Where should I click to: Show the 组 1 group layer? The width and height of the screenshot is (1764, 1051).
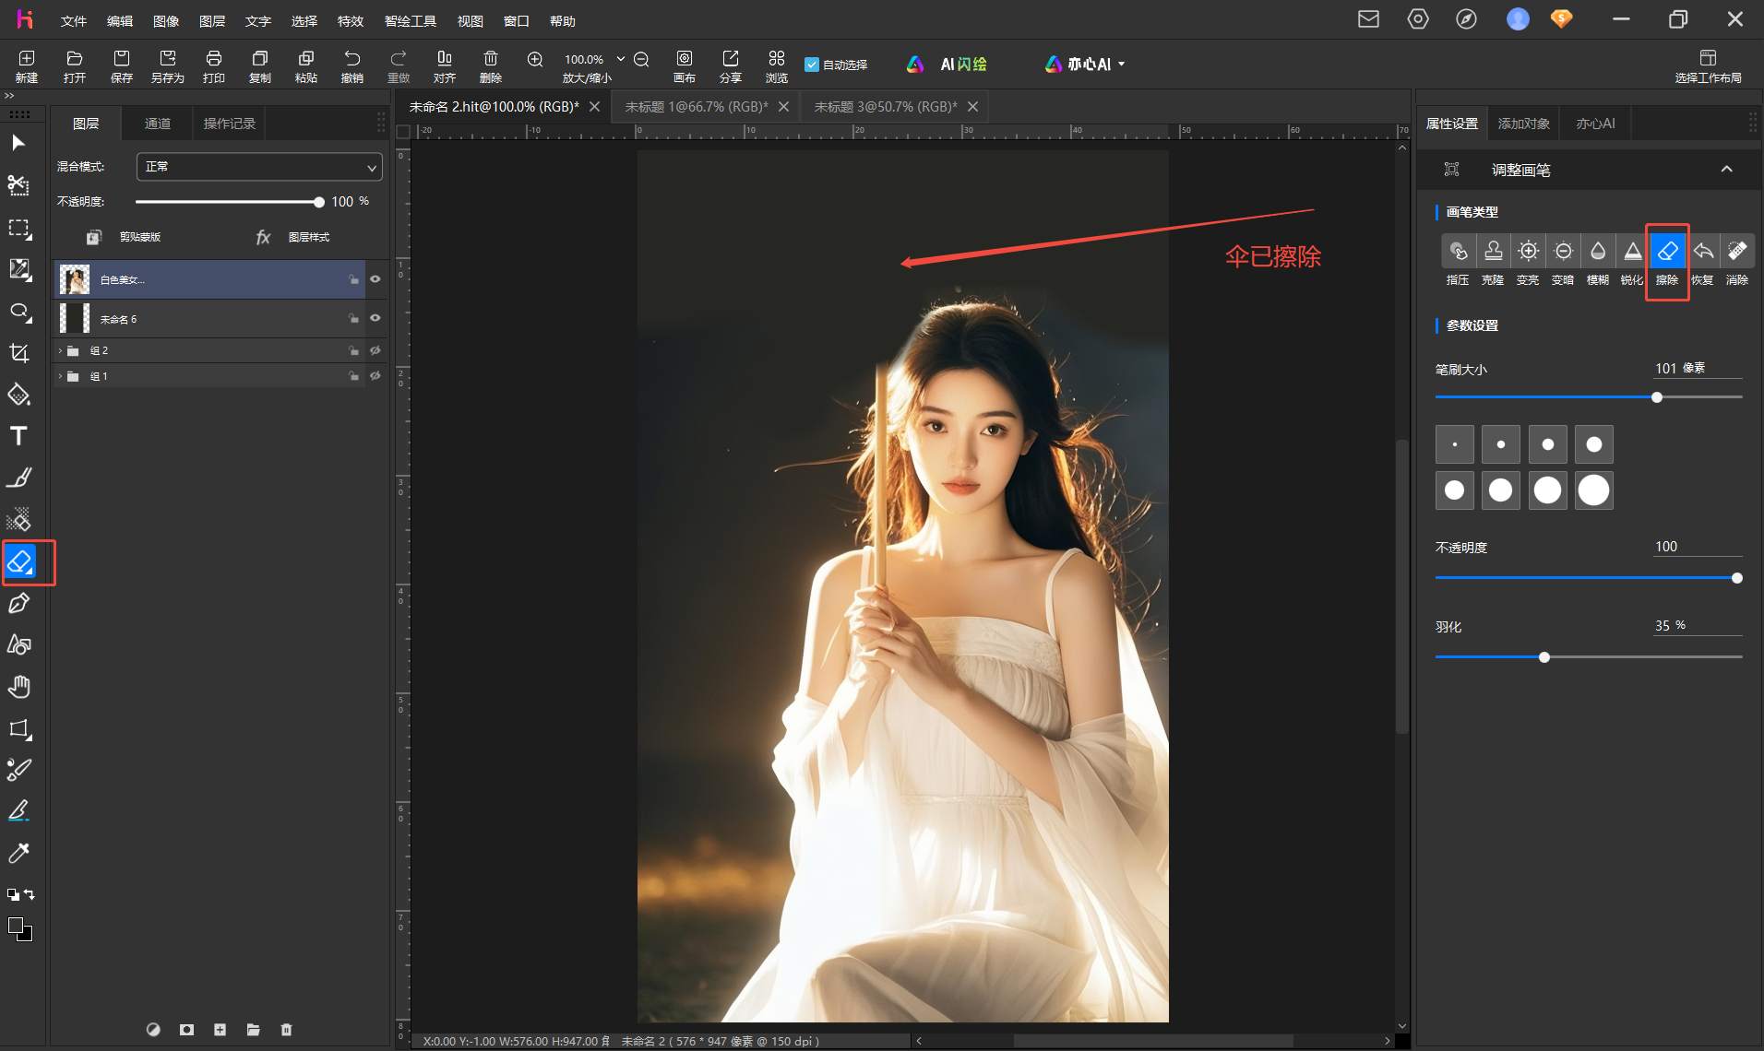point(375,376)
